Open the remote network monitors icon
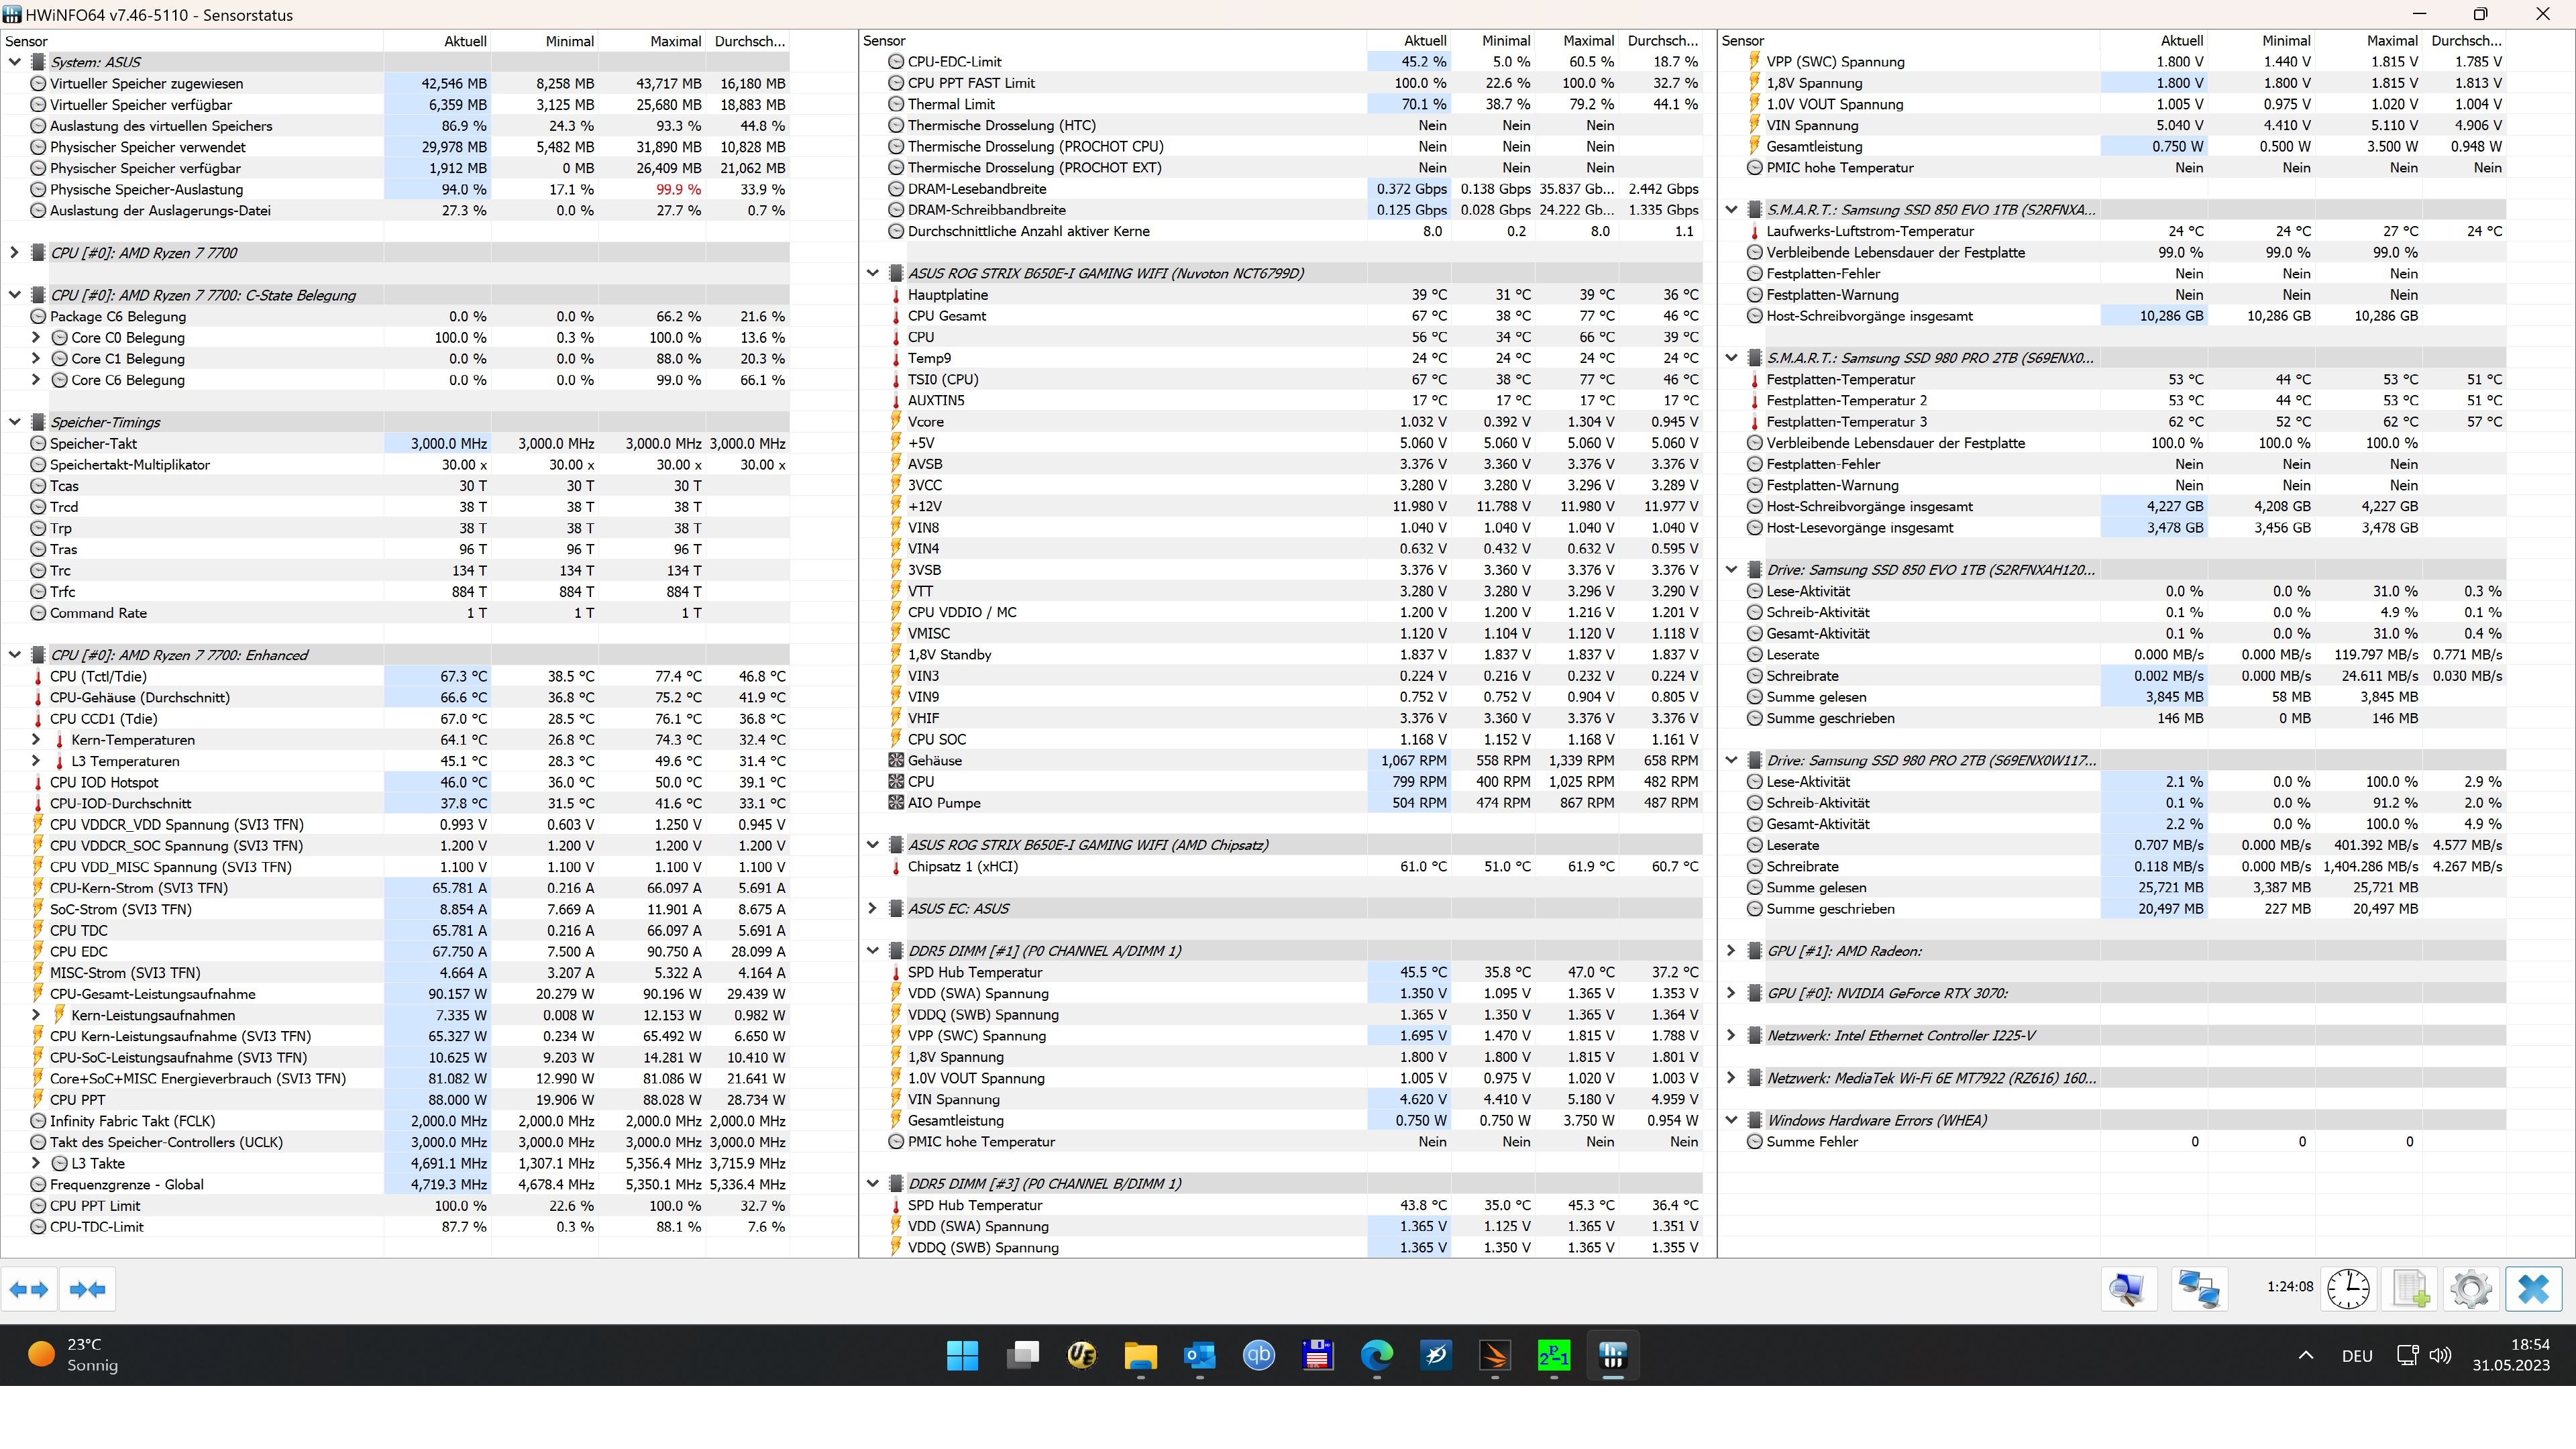The image size is (2576, 1449). (2199, 1289)
